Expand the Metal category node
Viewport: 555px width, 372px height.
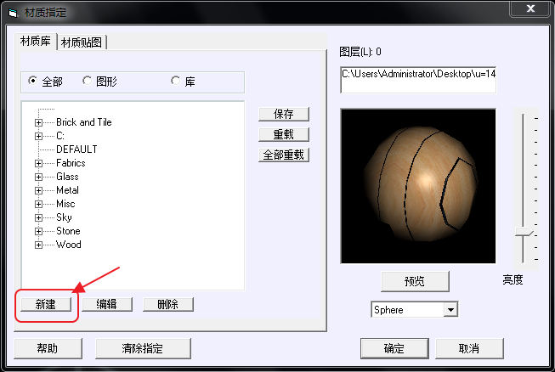coord(38,190)
